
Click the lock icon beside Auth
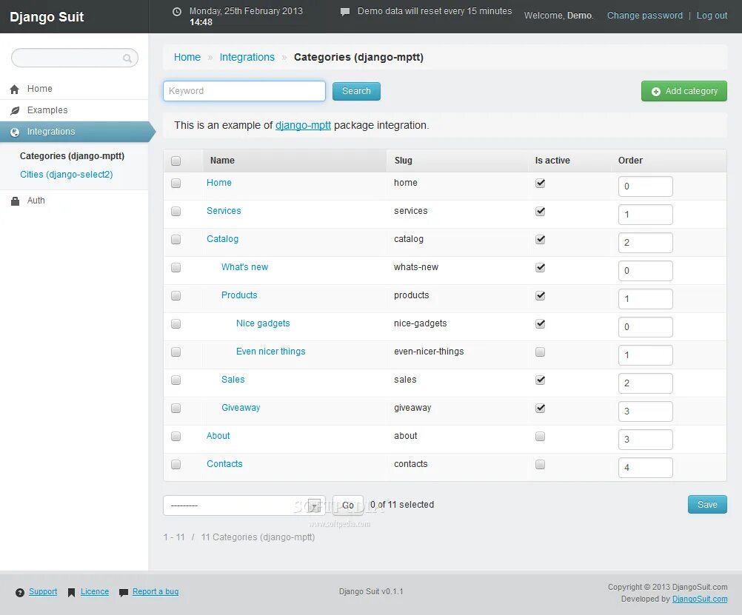(15, 201)
